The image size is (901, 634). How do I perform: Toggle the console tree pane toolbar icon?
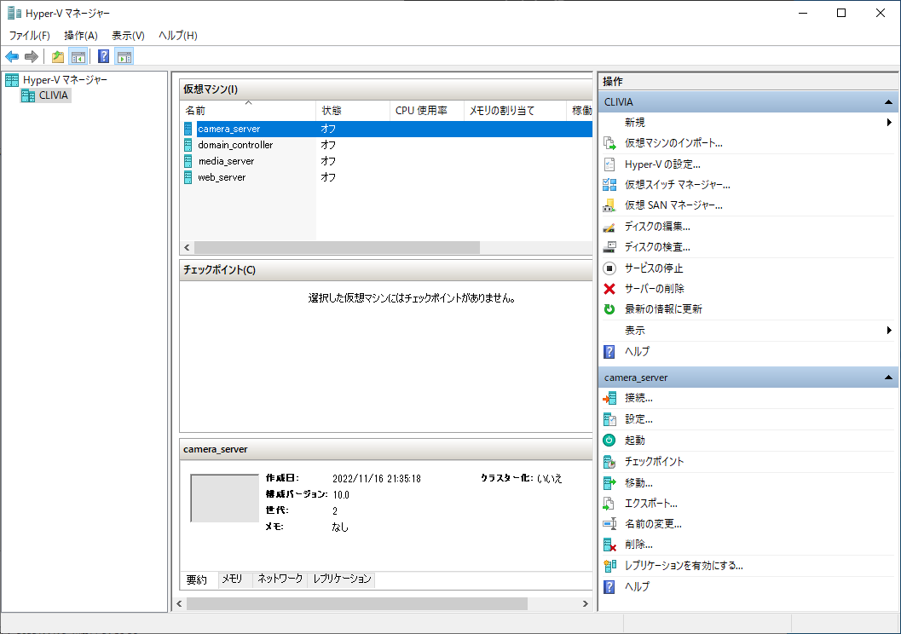[x=78, y=56]
